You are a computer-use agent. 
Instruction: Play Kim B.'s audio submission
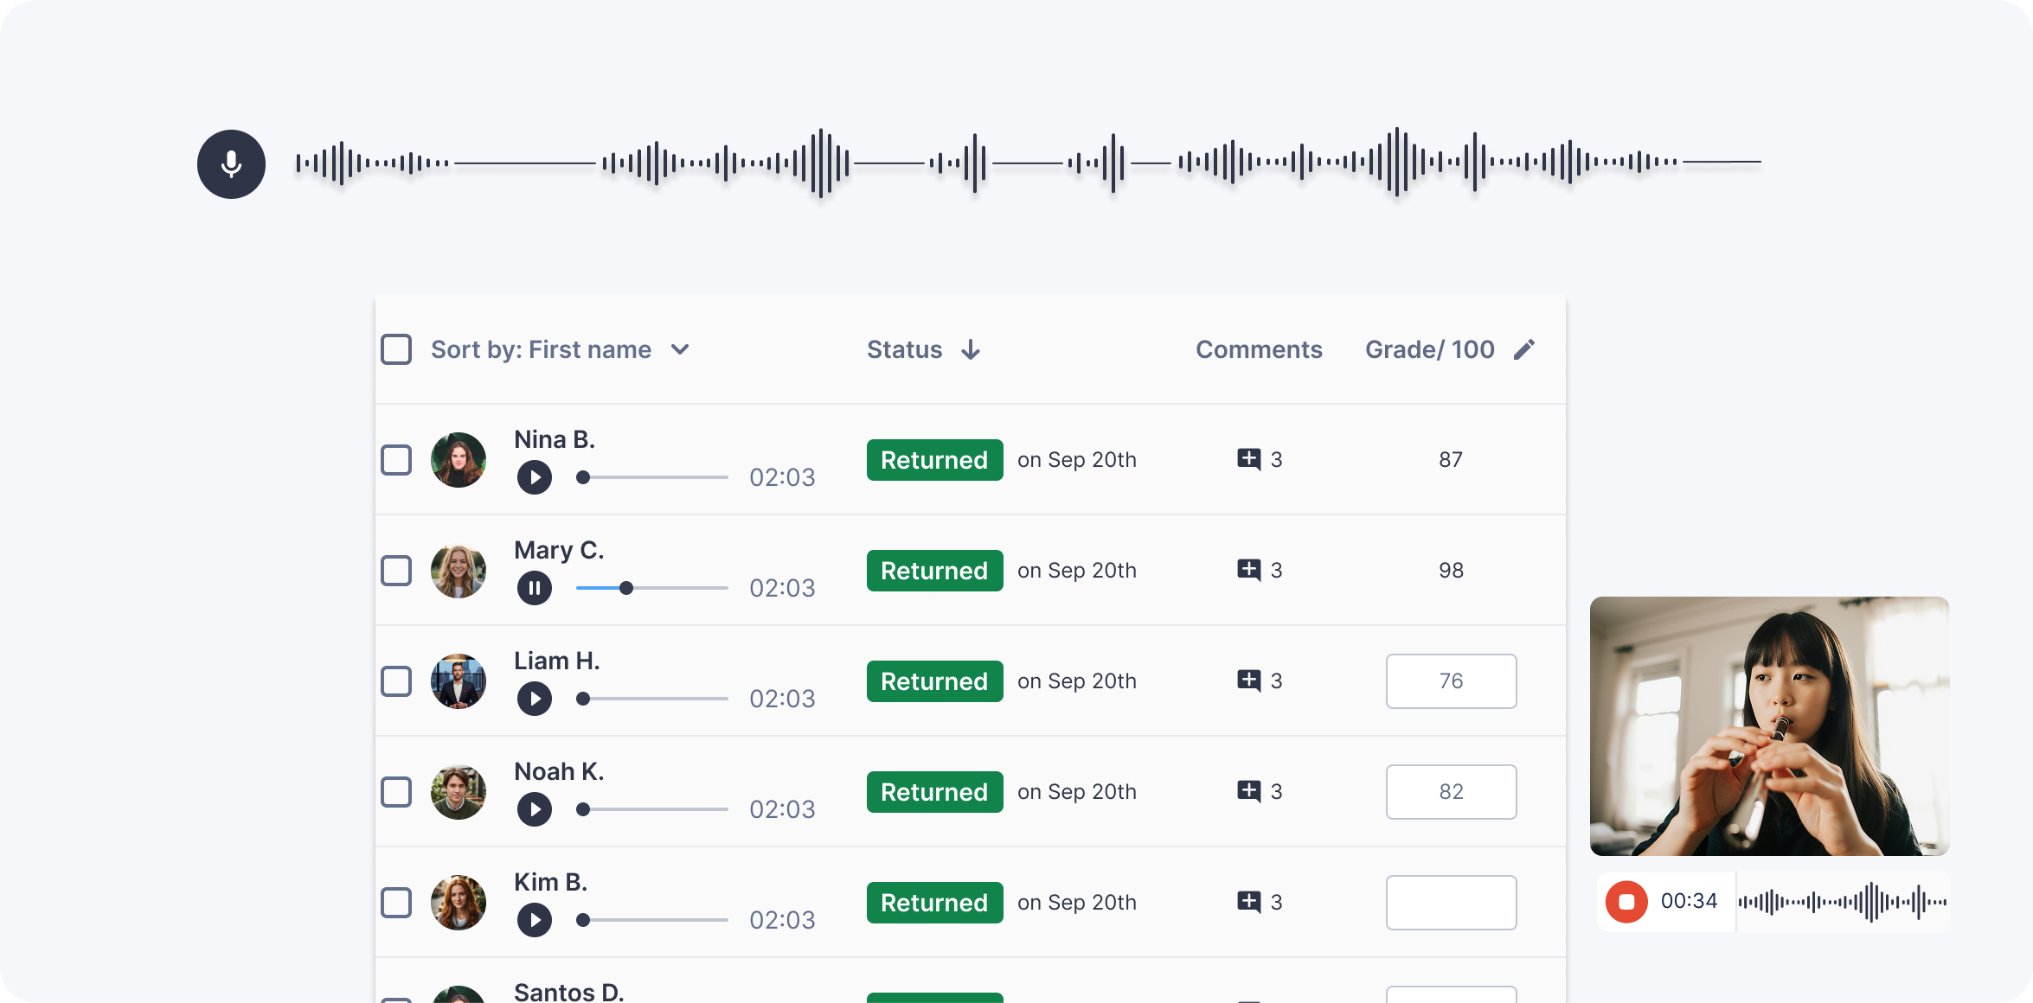(x=535, y=920)
